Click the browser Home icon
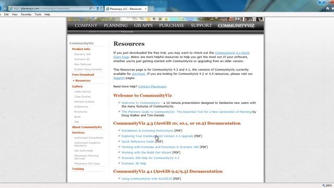 [328, 8]
